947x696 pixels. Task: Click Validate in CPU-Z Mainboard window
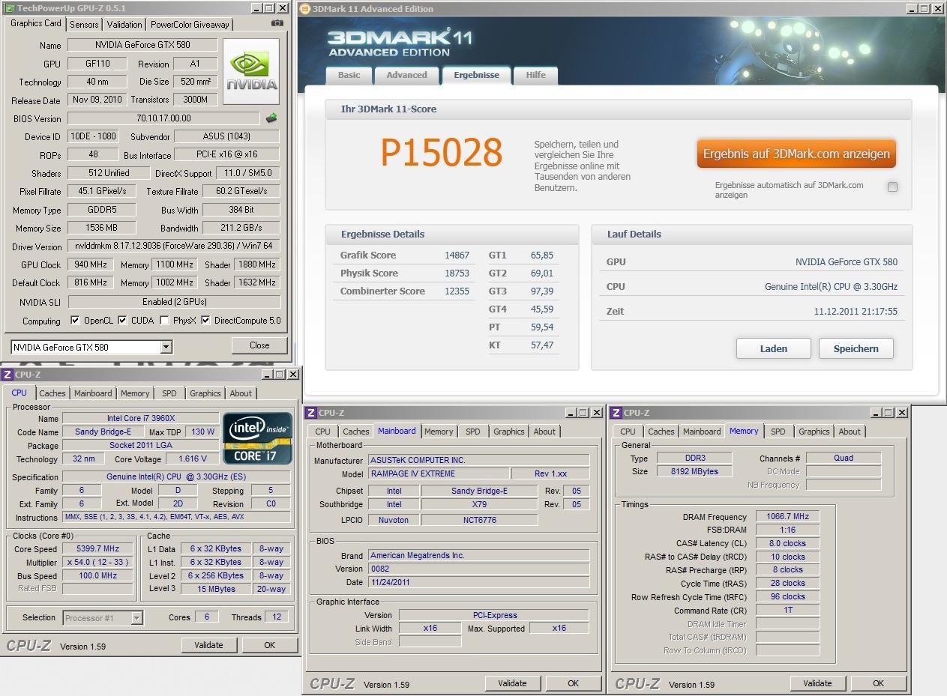[512, 683]
